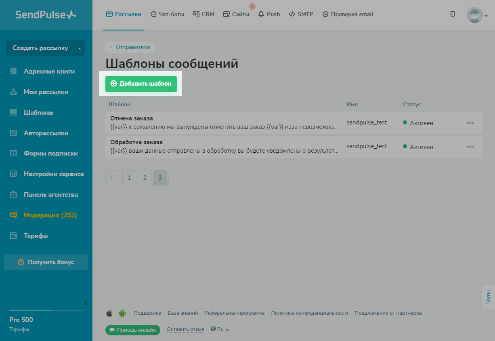Click the Шаблон column header

coord(120,105)
